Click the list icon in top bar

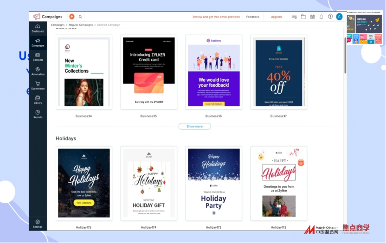pos(294,17)
